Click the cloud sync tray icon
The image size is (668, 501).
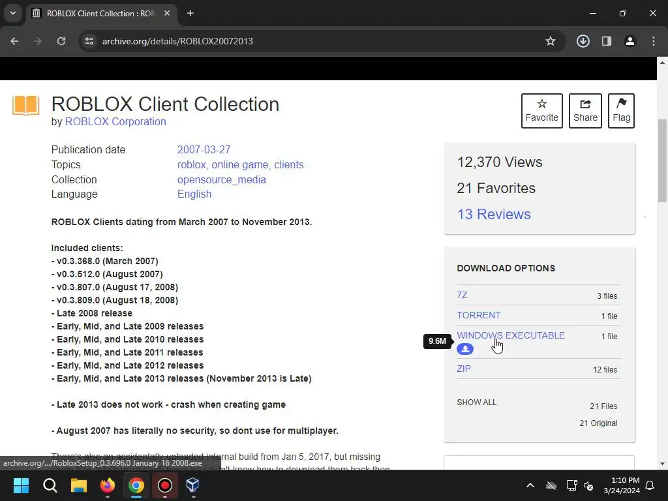coord(551,485)
